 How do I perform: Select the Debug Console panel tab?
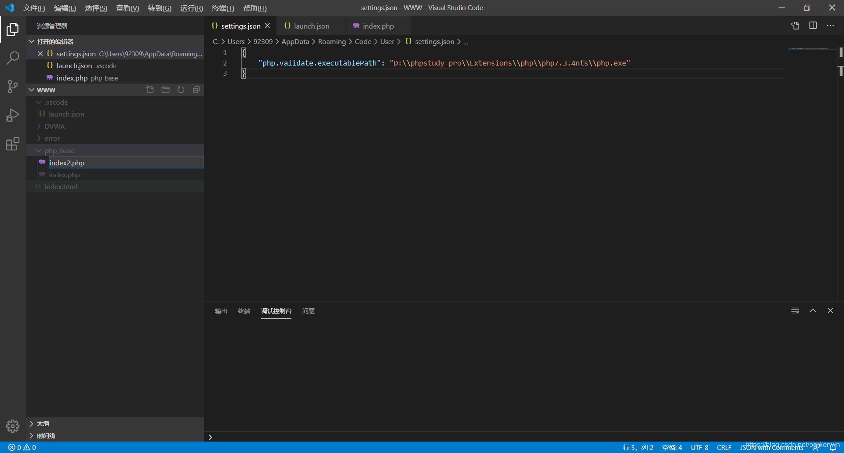coord(276,311)
